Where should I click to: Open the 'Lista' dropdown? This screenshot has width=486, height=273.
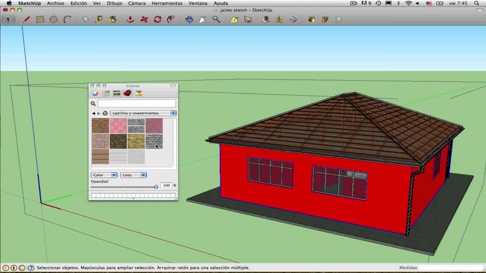133,175
